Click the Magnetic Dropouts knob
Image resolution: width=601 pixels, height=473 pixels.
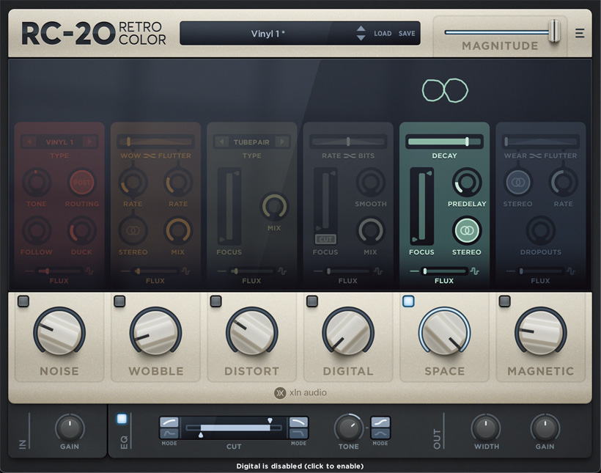(x=540, y=230)
